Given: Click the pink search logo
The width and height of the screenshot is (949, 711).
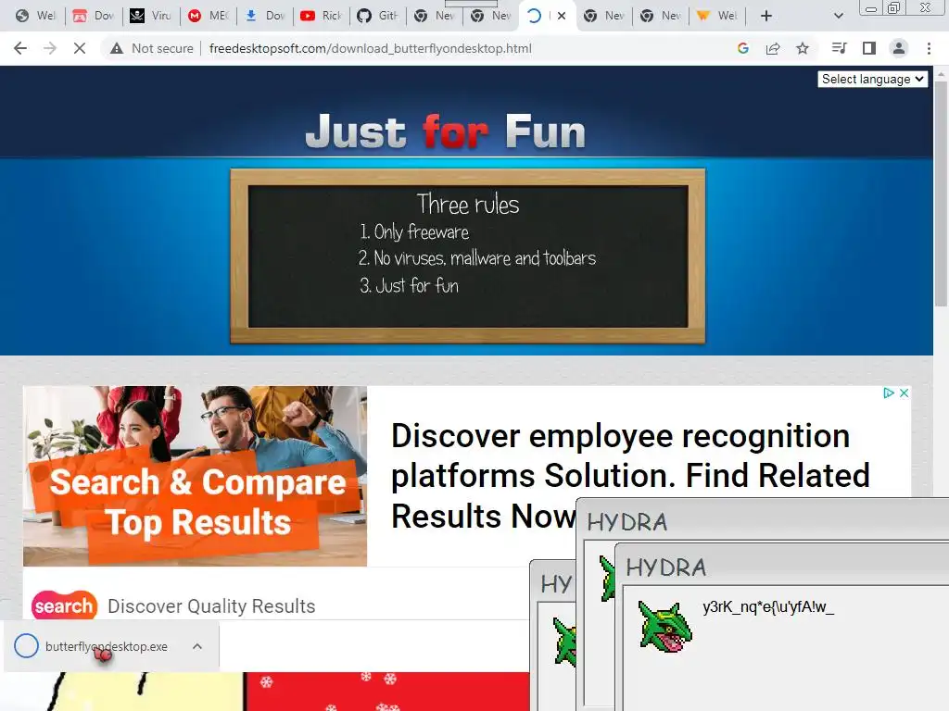Looking at the screenshot, I should (x=64, y=605).
